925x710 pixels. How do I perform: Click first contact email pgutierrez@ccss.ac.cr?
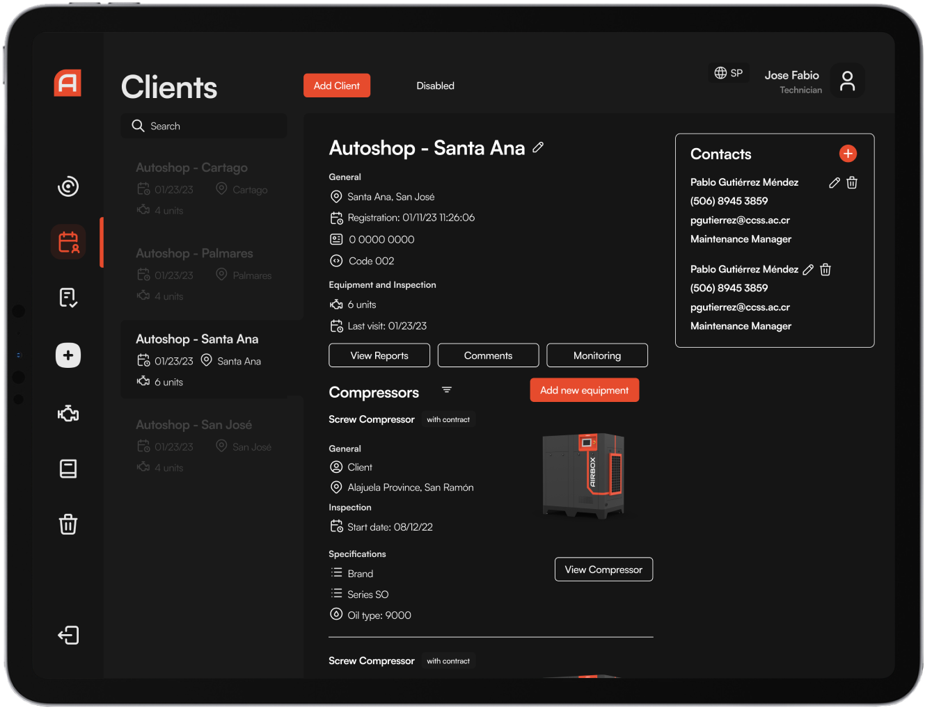tap(740, 220)
